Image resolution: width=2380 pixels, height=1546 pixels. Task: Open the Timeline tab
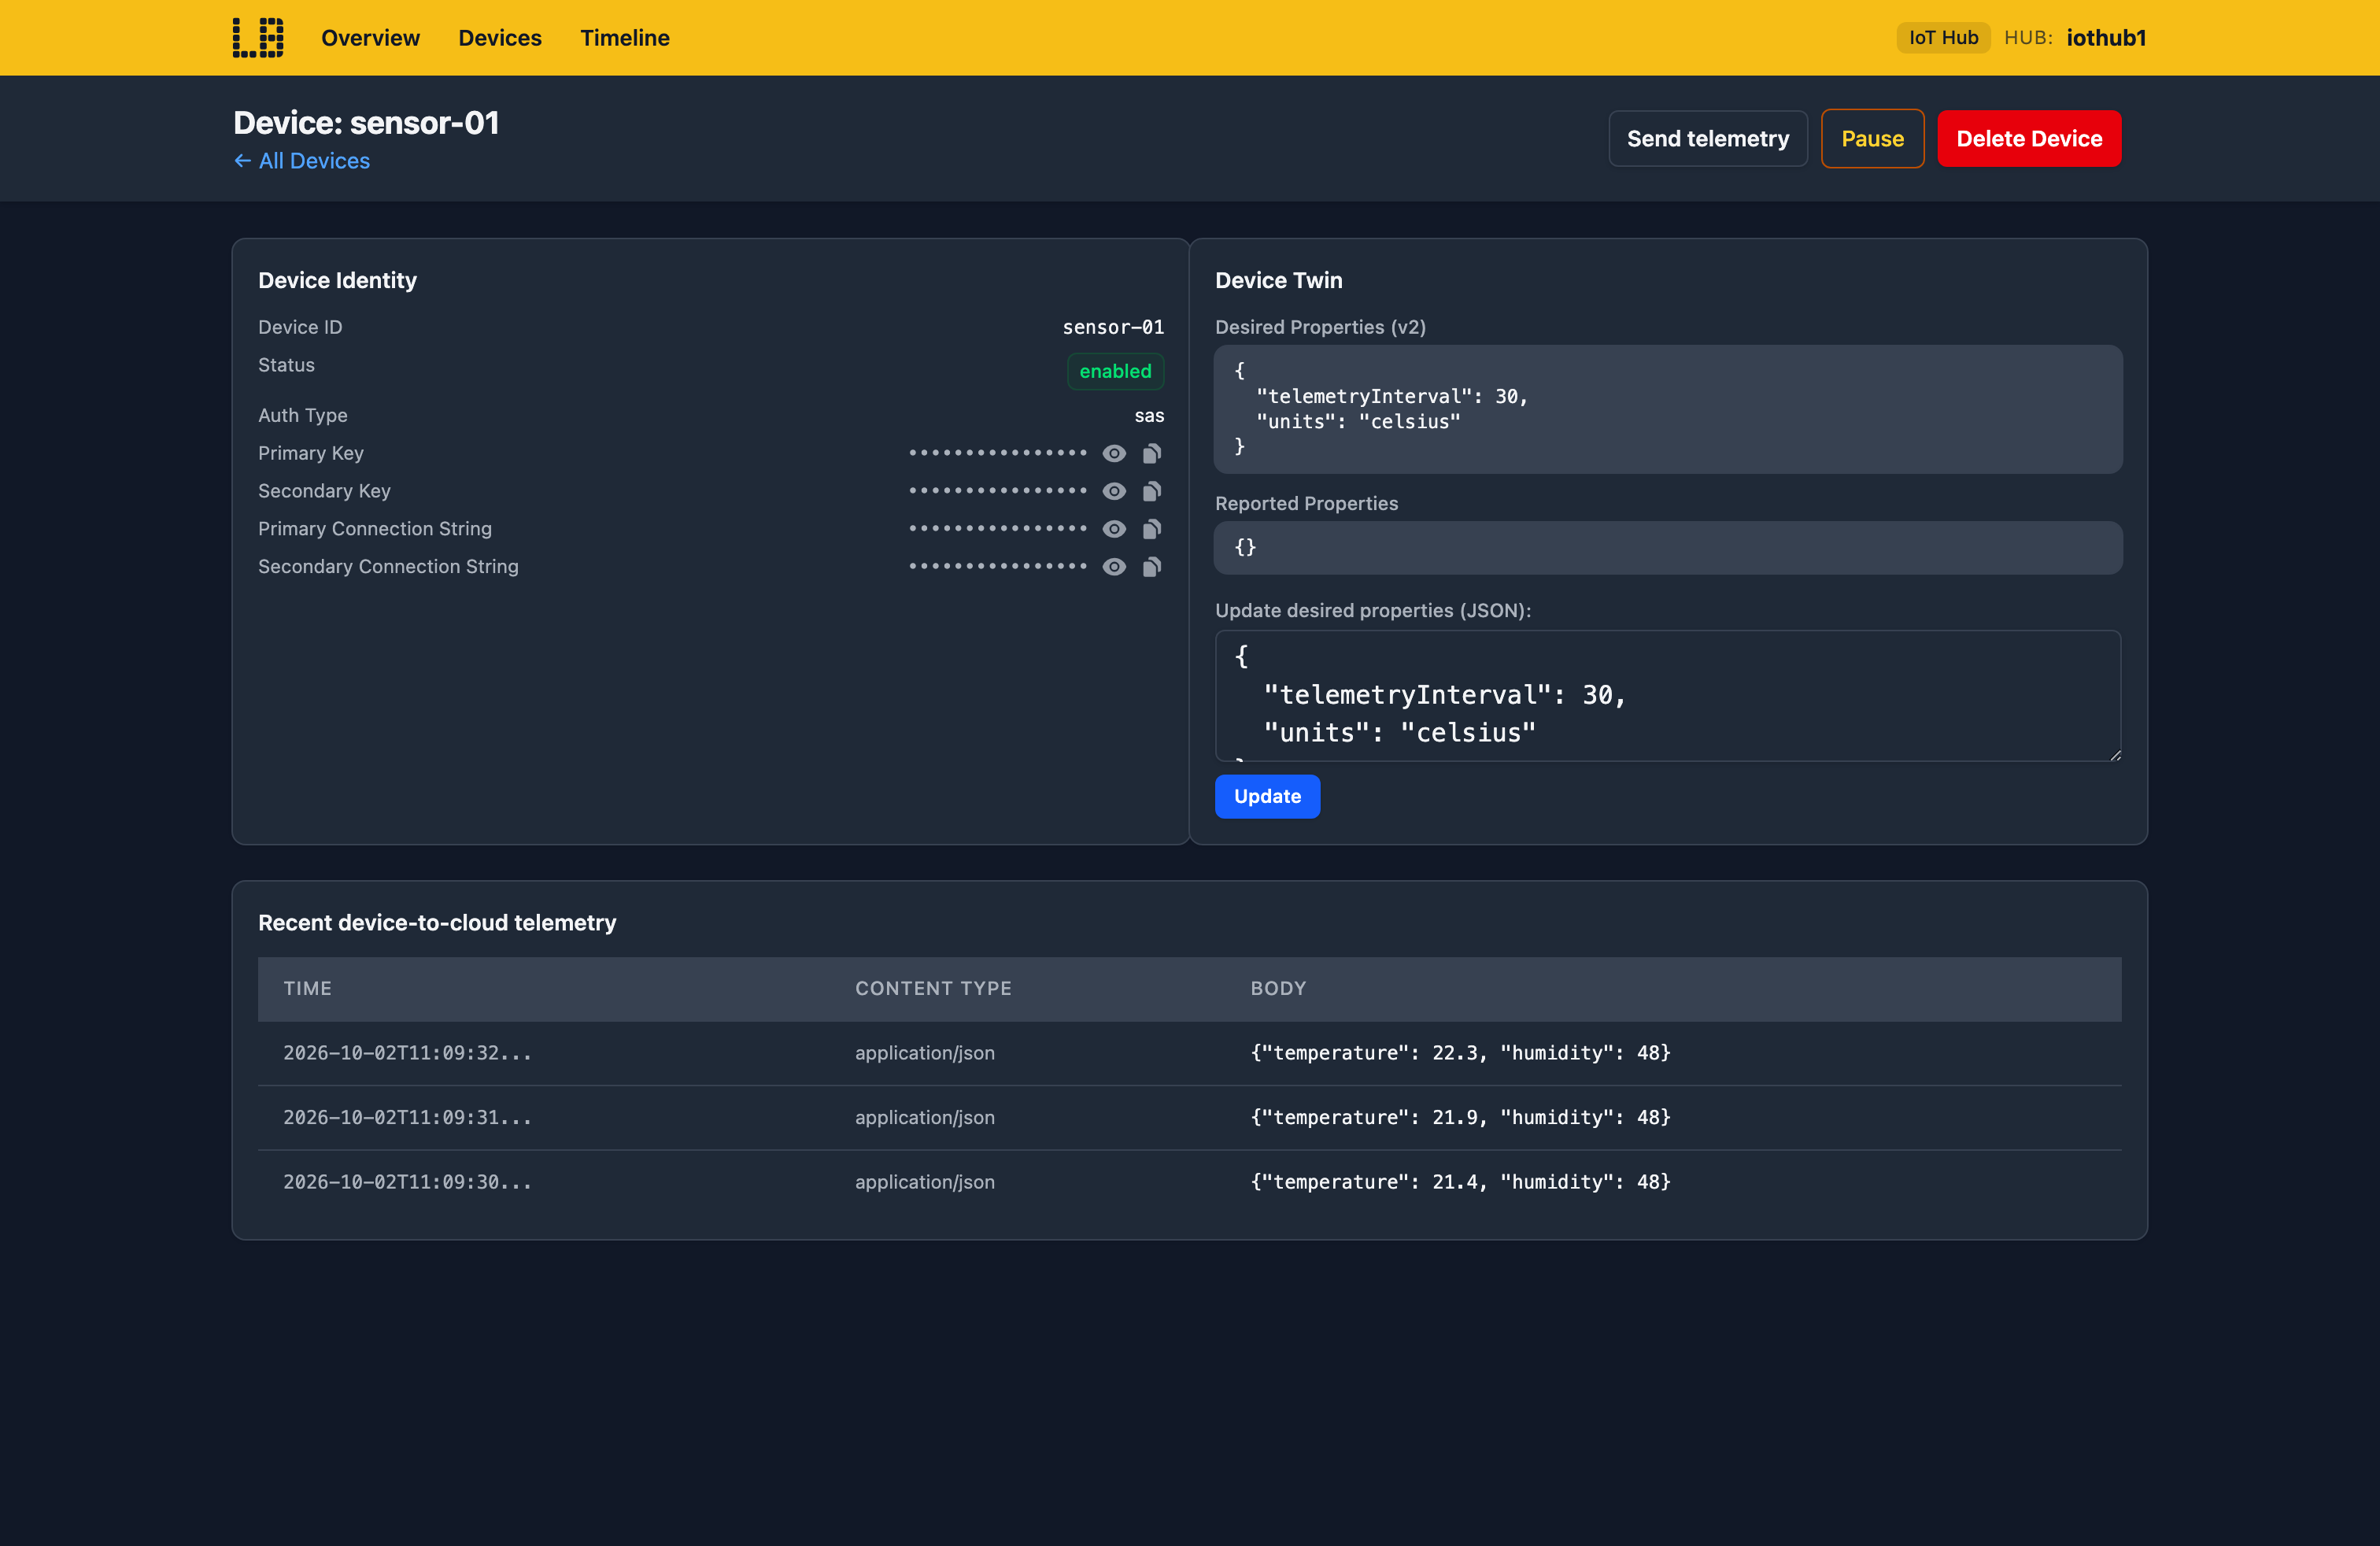(625, 38)
